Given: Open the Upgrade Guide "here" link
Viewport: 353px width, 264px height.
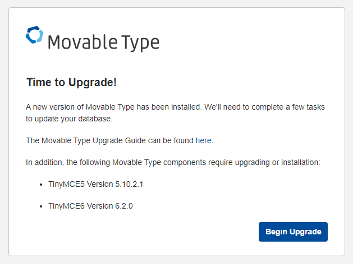Looking at the screenshot, I should (204, 140).
